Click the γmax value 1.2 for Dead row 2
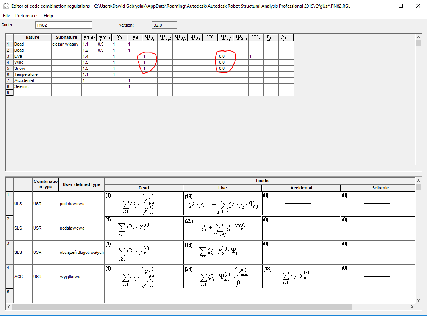Viewport: 427px width, 316px height. tap(89, 50)
